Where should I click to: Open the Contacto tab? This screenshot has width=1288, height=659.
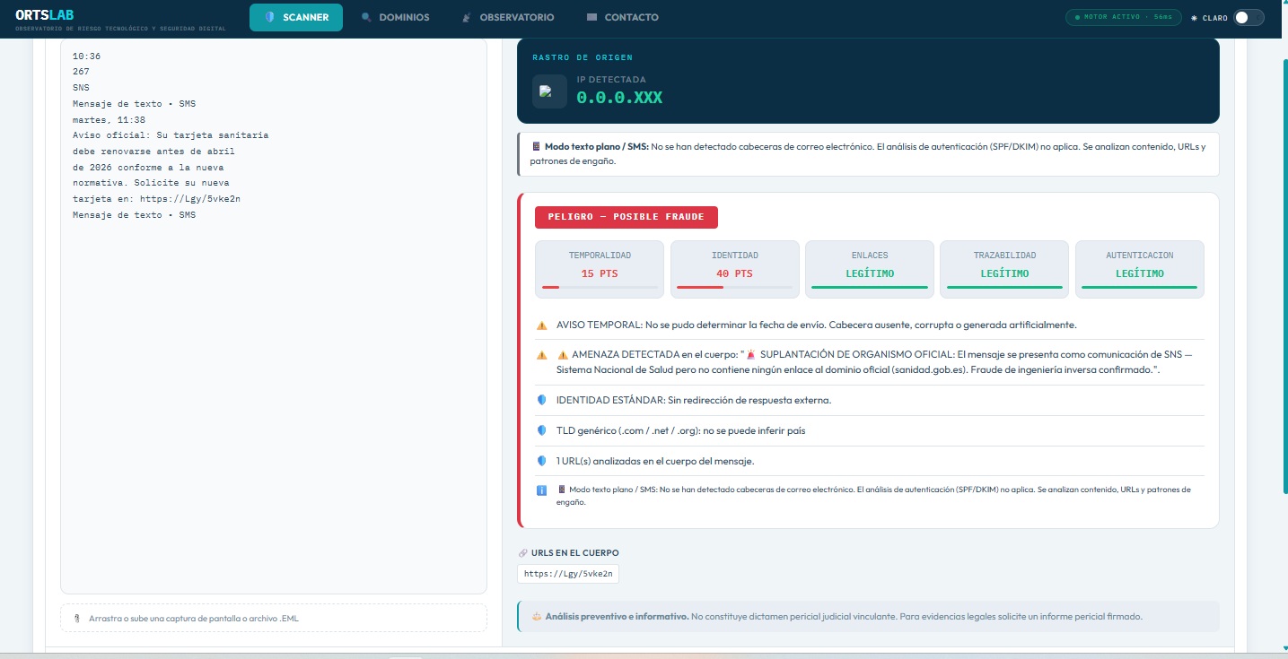pyautogui.click(x=622, y=17)
